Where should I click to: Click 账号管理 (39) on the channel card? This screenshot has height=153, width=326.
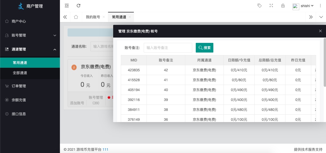tap(96, 100)
